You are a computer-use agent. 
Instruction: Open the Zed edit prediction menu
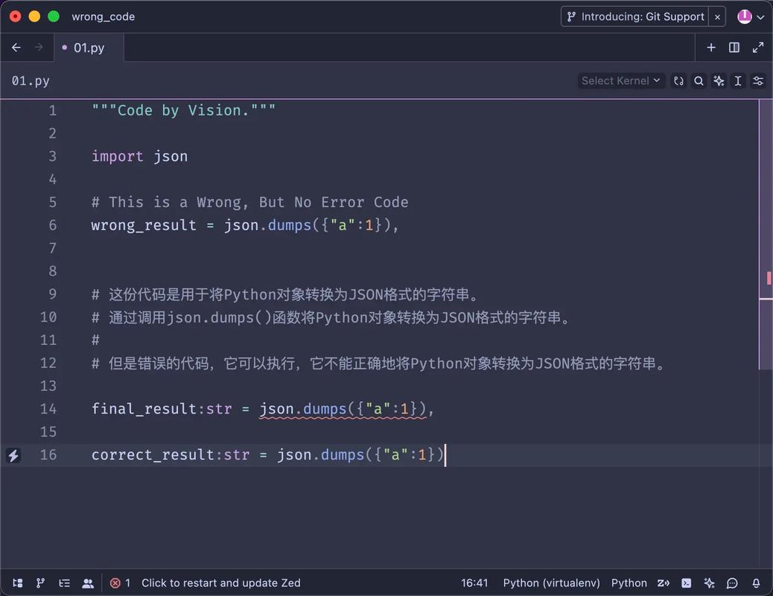[663, 583]
